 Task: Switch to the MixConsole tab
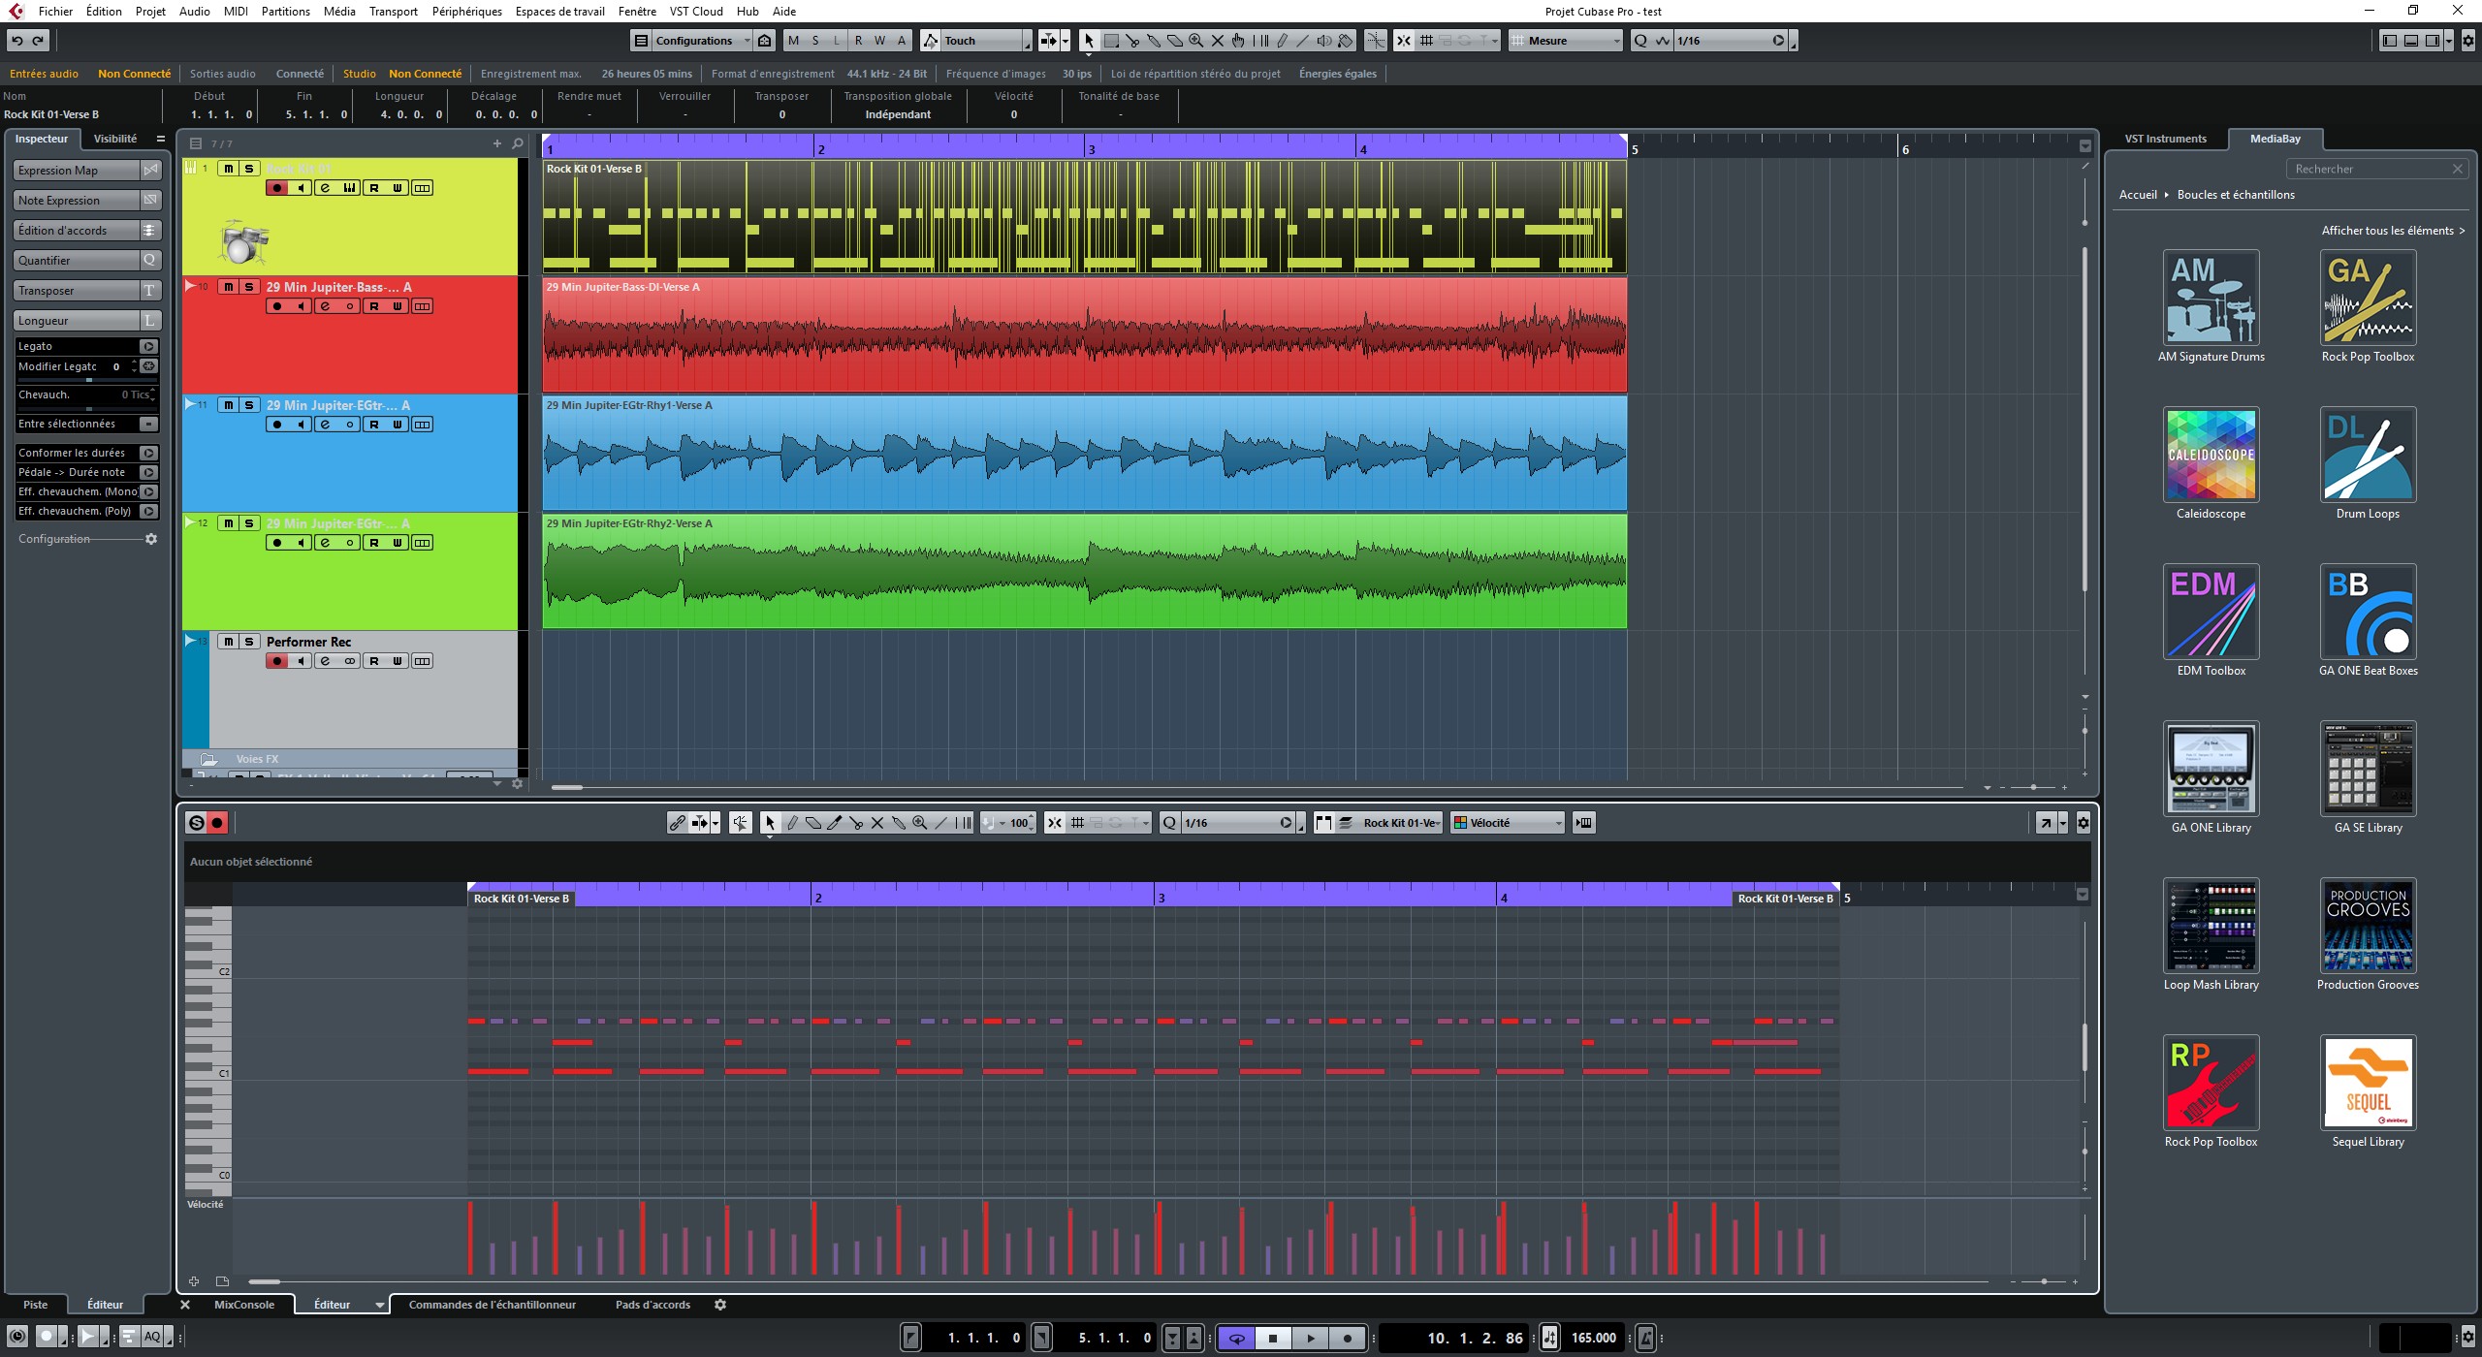pyautogui.click(x=244, y=1305)
